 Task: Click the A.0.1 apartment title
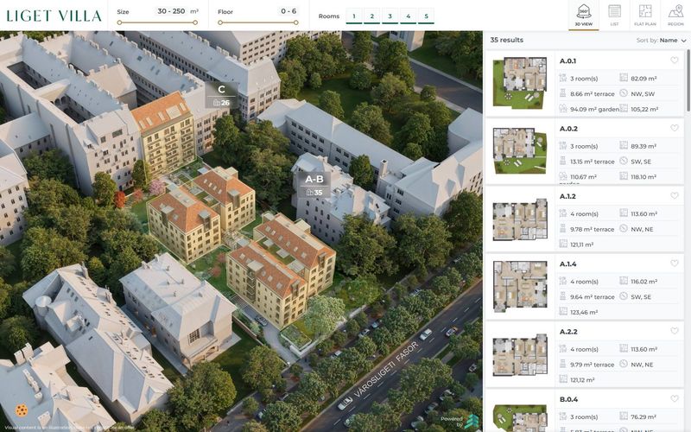click(567, 60)
